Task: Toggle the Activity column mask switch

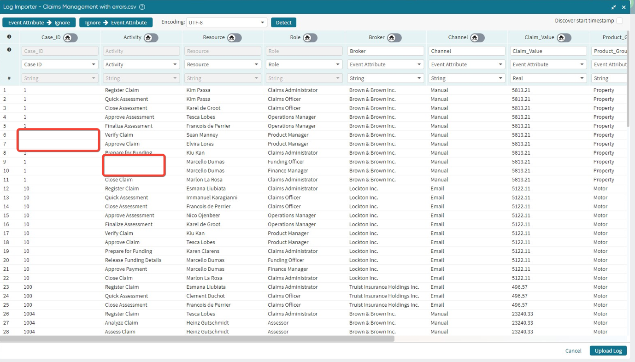Action: (151, 38)
